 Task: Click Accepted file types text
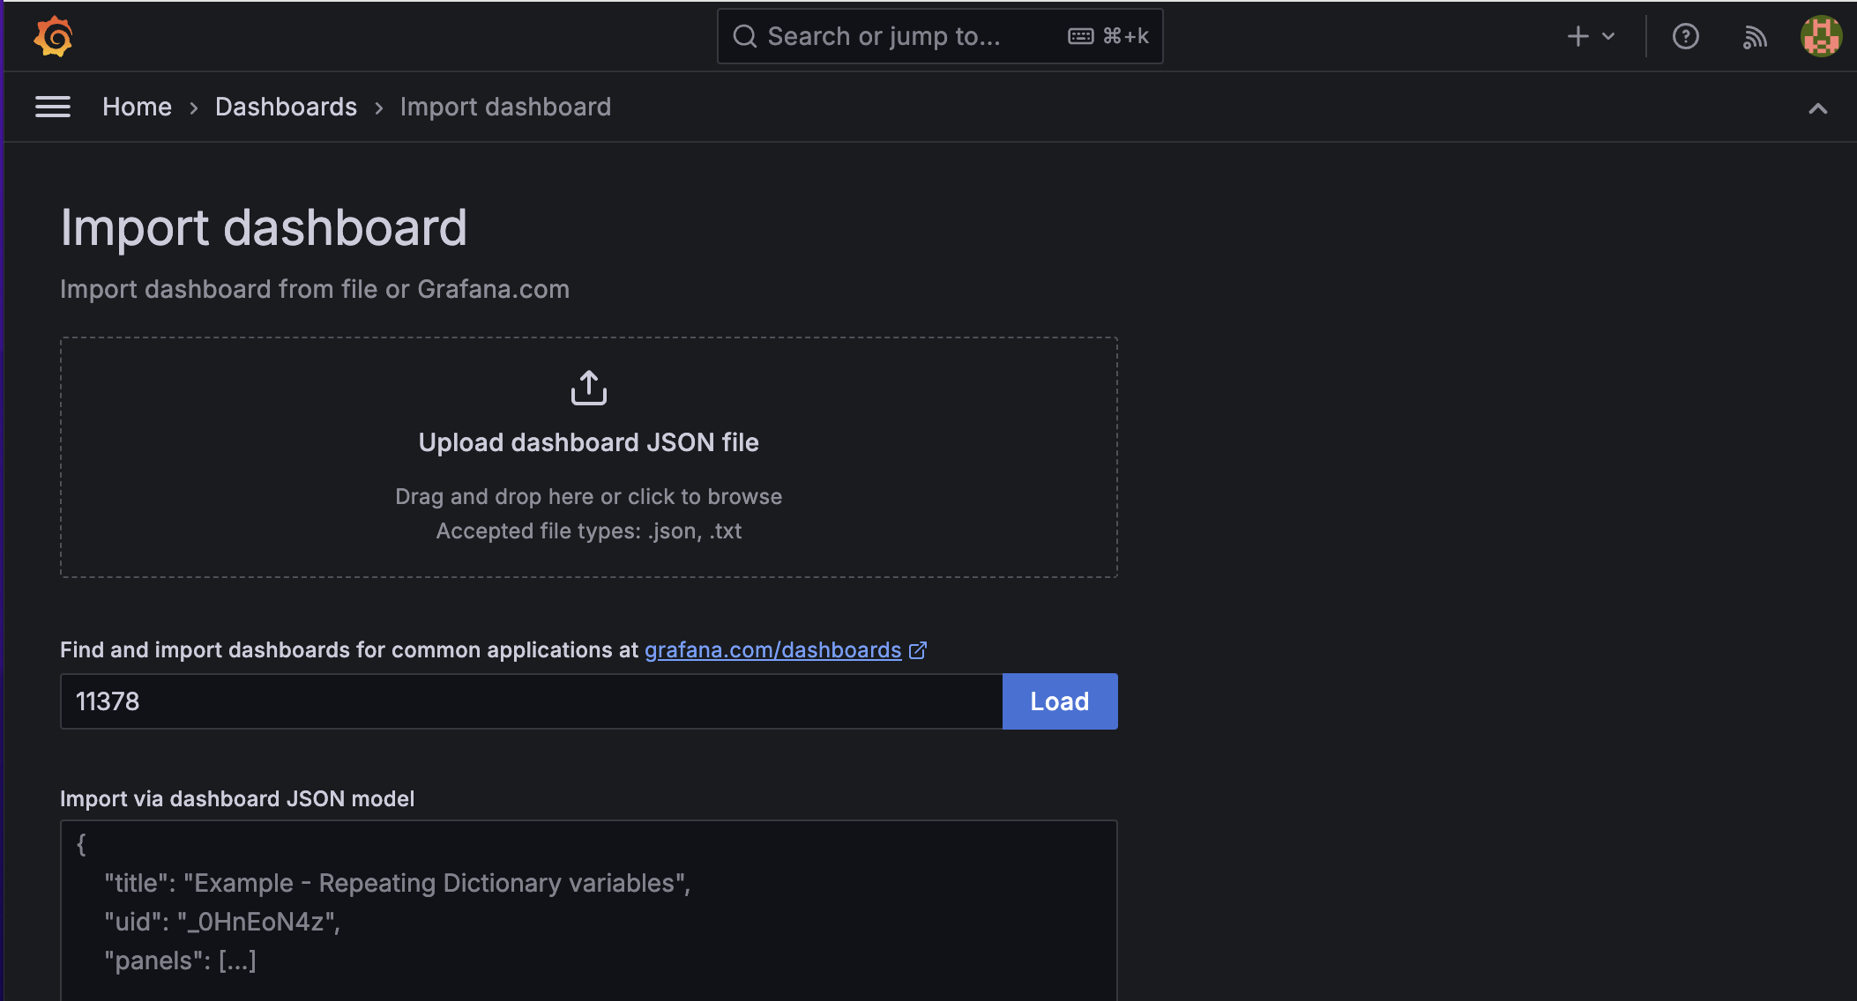coord(589,531)
